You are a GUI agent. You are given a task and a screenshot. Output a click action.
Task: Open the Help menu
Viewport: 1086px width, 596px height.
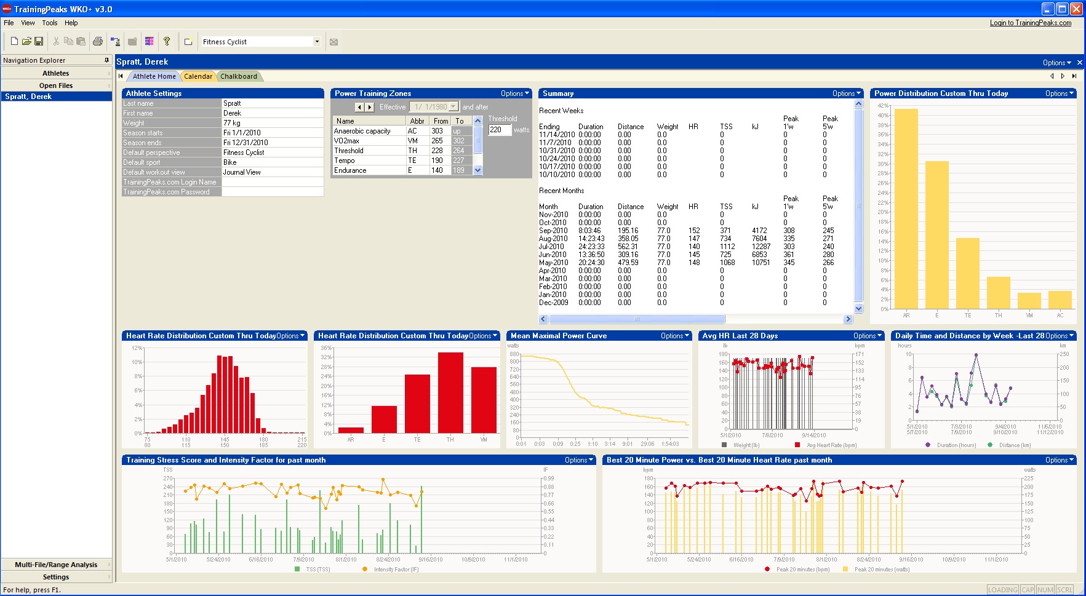pos(71,23)
